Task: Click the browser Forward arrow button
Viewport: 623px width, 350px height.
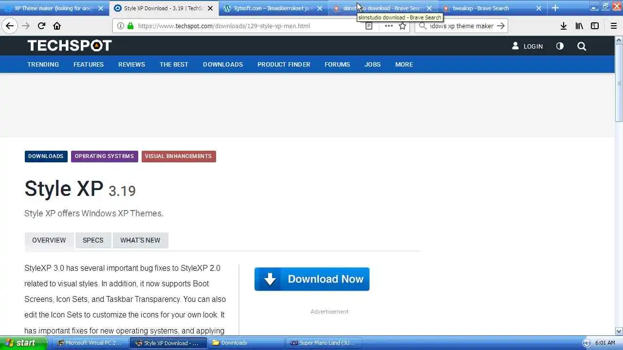Action: [x=26, y=26]
